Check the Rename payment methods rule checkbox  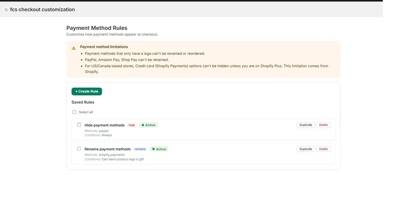click(x=79, y=149)
